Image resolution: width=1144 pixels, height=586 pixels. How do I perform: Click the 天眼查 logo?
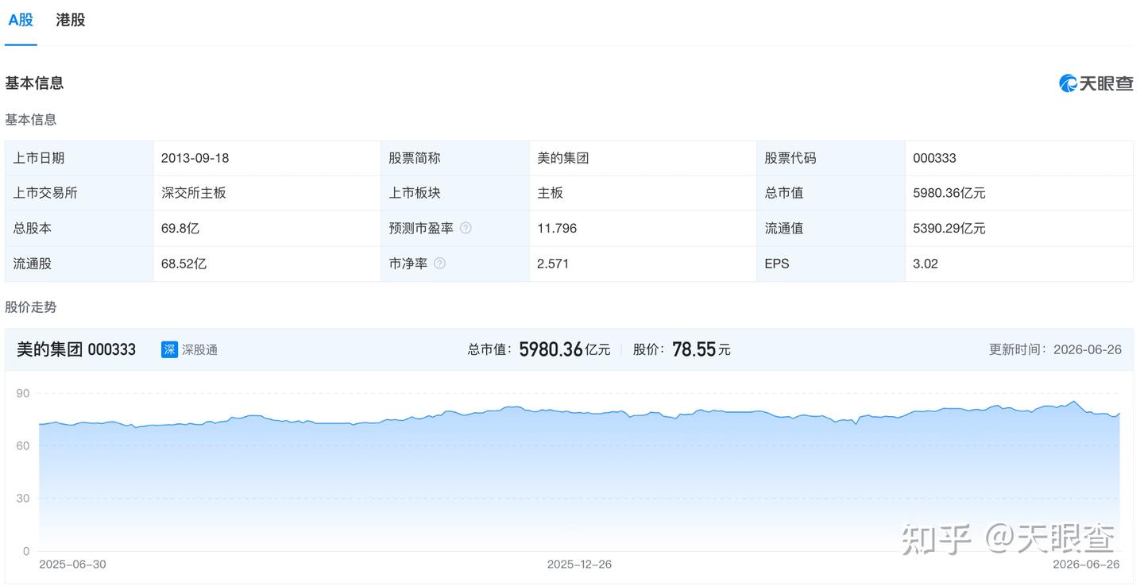coord(1096,83)
